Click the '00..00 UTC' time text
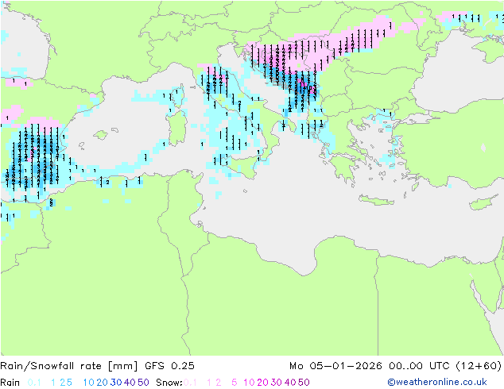The height and width of the screenshot is (389, 504). pos(419,366)
